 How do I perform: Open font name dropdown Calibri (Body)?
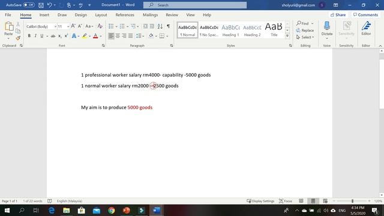[x=55, y=26]
